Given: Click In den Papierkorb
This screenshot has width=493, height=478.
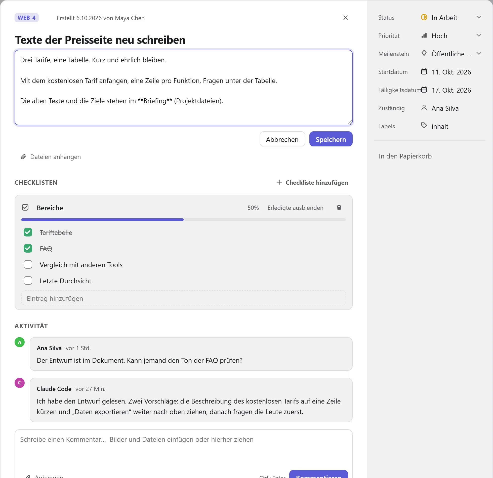Looking at the screenshot, I should pos(405,156).
